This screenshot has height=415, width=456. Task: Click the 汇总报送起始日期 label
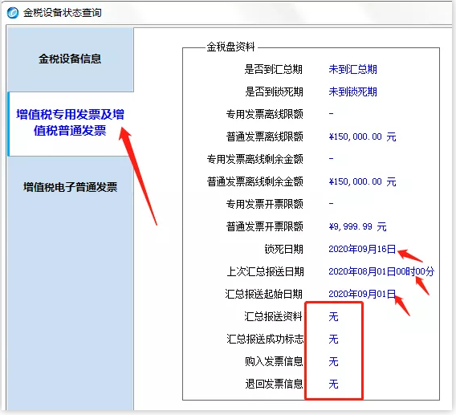click(263, 294)
